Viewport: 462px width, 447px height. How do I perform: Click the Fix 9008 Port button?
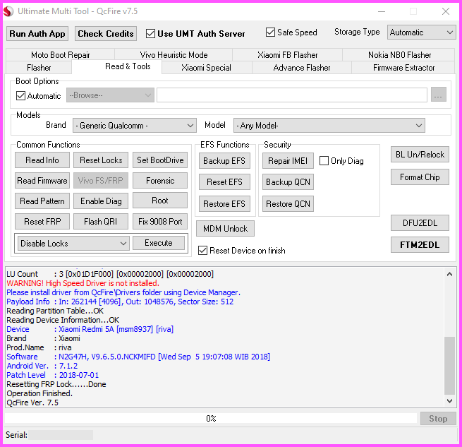coord(160,221)
